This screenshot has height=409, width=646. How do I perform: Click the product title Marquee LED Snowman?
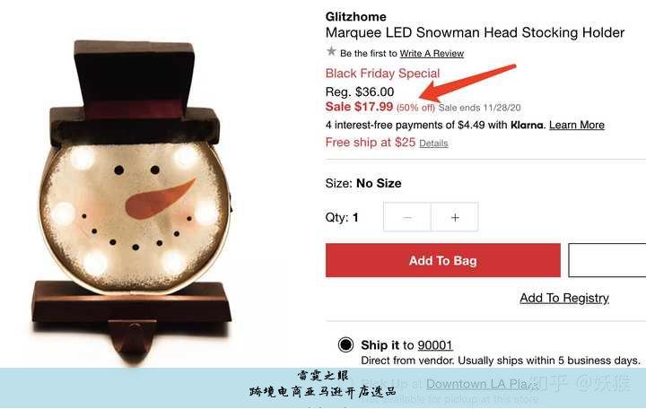pyautogui.click(x=475, y=33)
